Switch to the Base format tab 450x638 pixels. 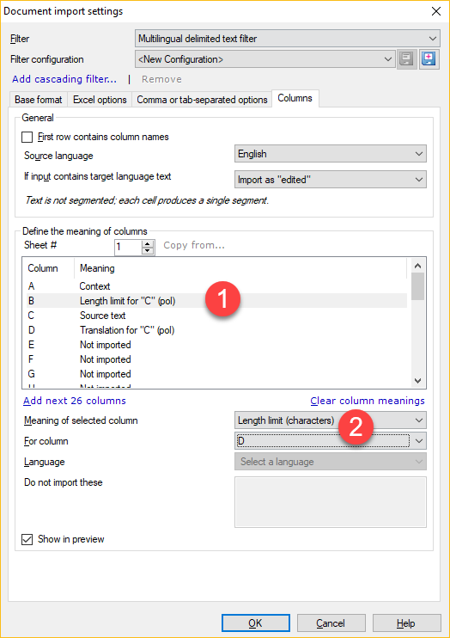pos(39,100)
